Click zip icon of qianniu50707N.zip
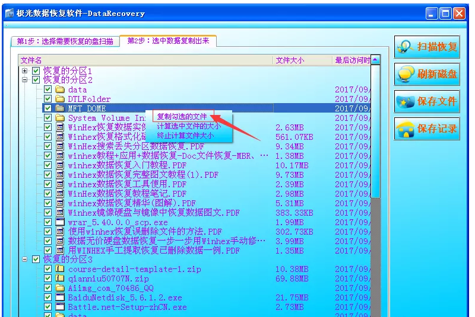Screen dimensions: 475x317 60,278
